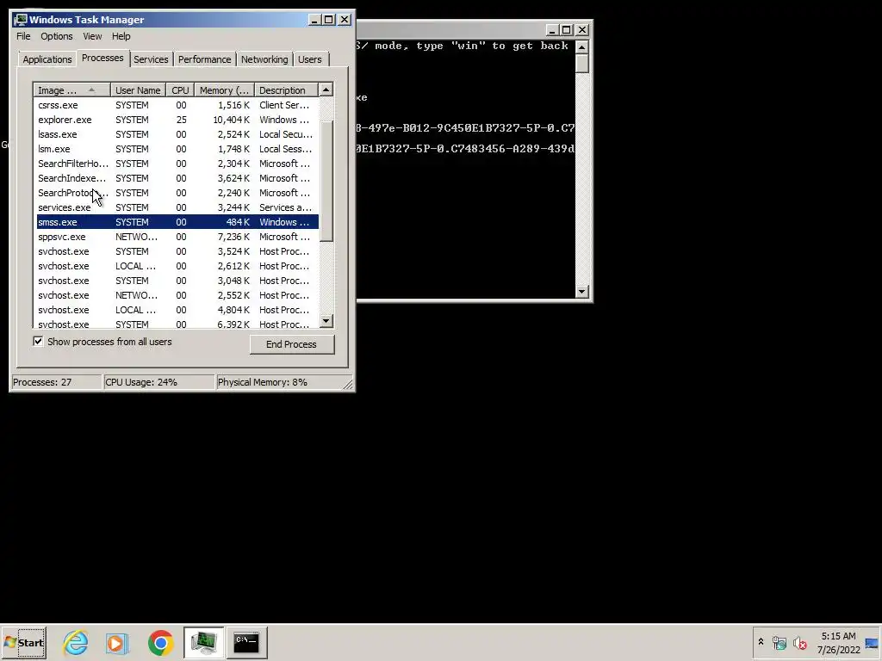
Task: Click CPU Usage: 24% status entry
Action: pos(159,382)
